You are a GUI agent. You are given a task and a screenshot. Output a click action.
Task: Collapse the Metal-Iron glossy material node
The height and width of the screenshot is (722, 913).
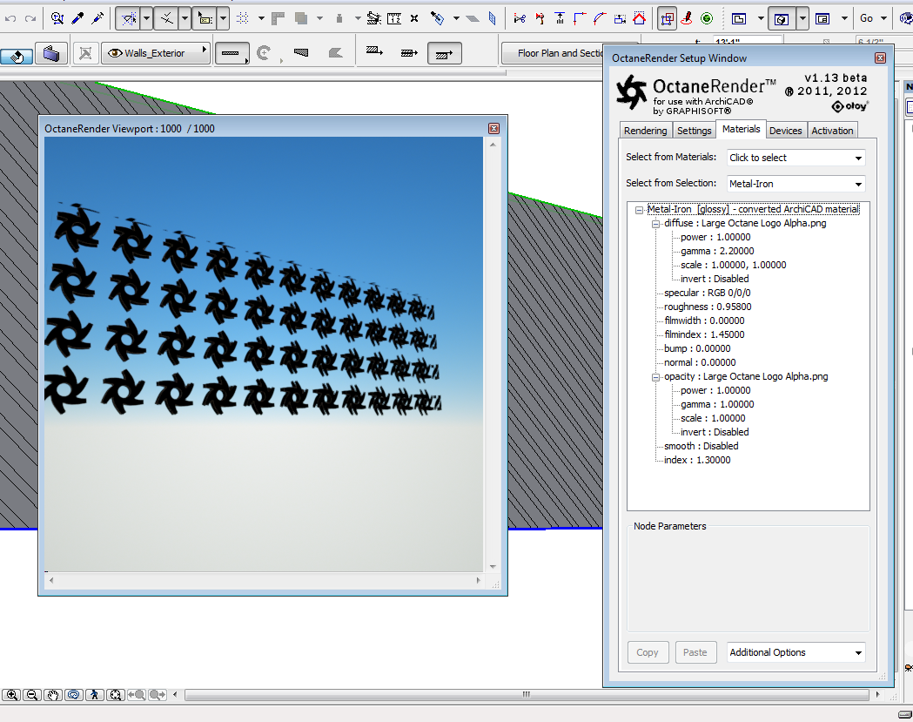click(x=639, y=210)
